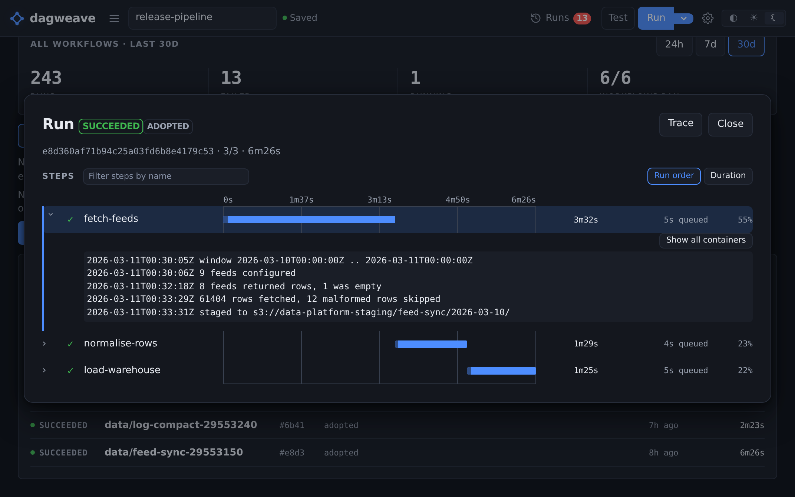The width and height of the screenshot is (795, 497).
Task: Click log line '61404 rows fetched'
Action: (x=264, y=299)
